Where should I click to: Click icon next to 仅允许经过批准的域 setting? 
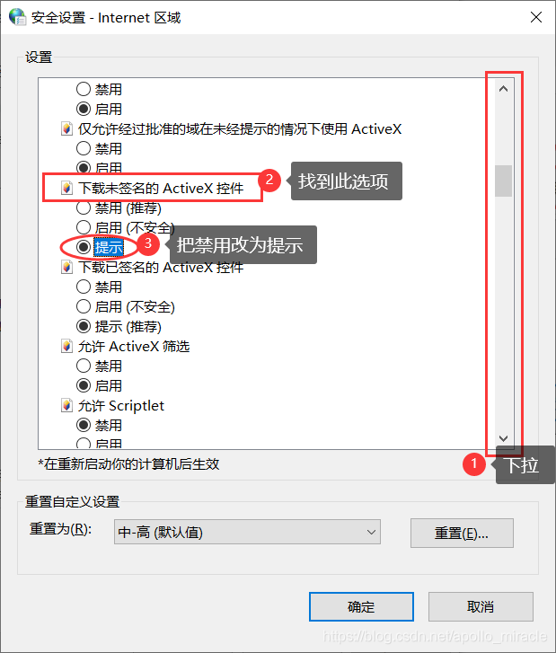[66, 129]
